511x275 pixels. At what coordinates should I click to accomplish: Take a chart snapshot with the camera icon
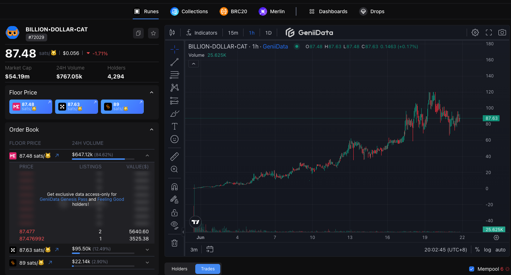point(502,32)
